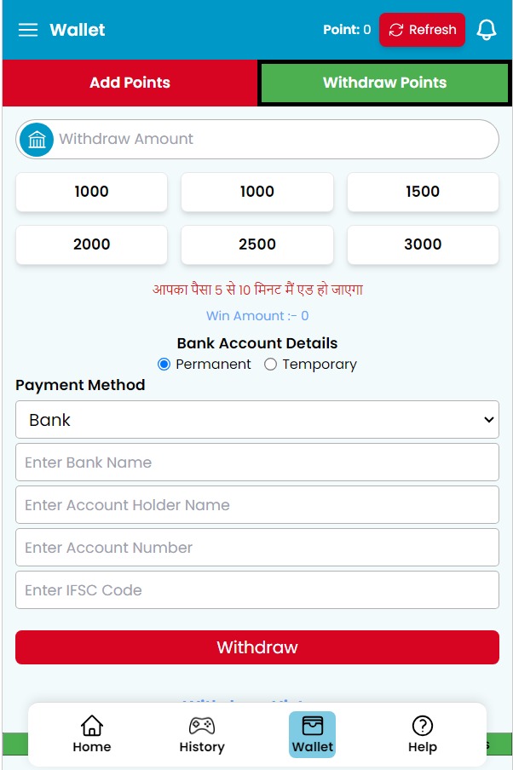The height and width of the screenshot is (770, 513).
Task: Click the Enter Account Number field
Action: [257, 548]
